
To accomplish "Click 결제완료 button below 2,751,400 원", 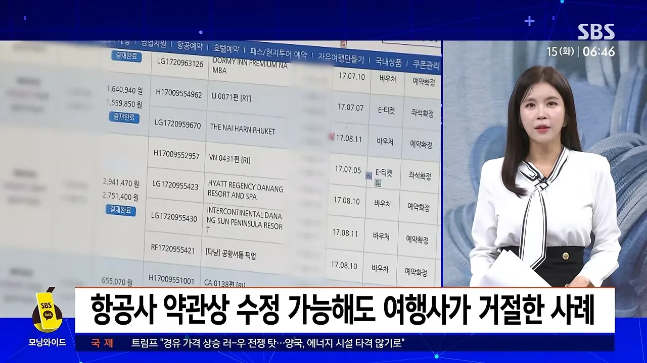I will [x=120, y=210].
